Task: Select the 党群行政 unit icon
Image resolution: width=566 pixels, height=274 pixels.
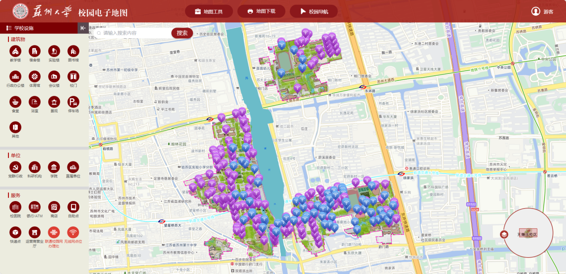Action: coord(16,167)
